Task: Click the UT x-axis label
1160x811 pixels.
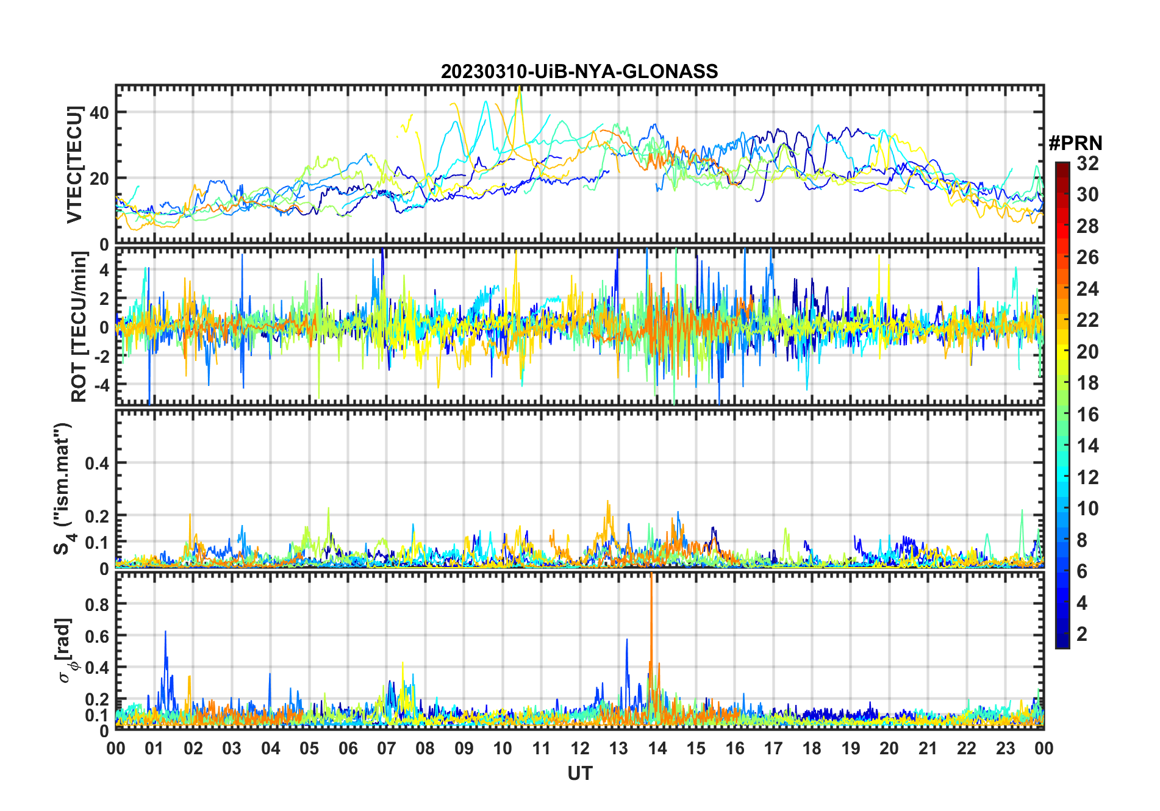Action: tap(580, 773)
